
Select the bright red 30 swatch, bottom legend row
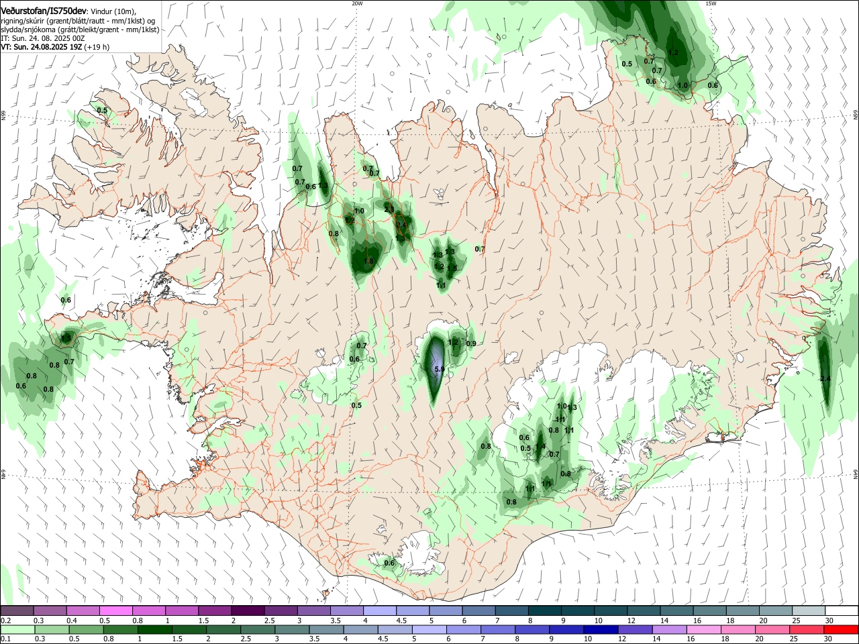tap(842, 629)
